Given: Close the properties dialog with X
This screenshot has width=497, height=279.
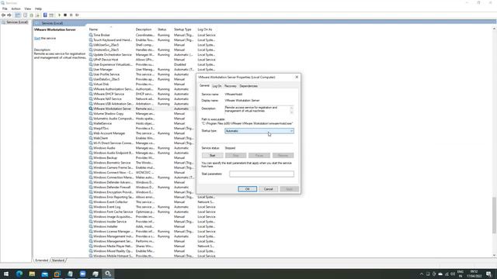Looking at the screenshot, I should tap(297, 77).
